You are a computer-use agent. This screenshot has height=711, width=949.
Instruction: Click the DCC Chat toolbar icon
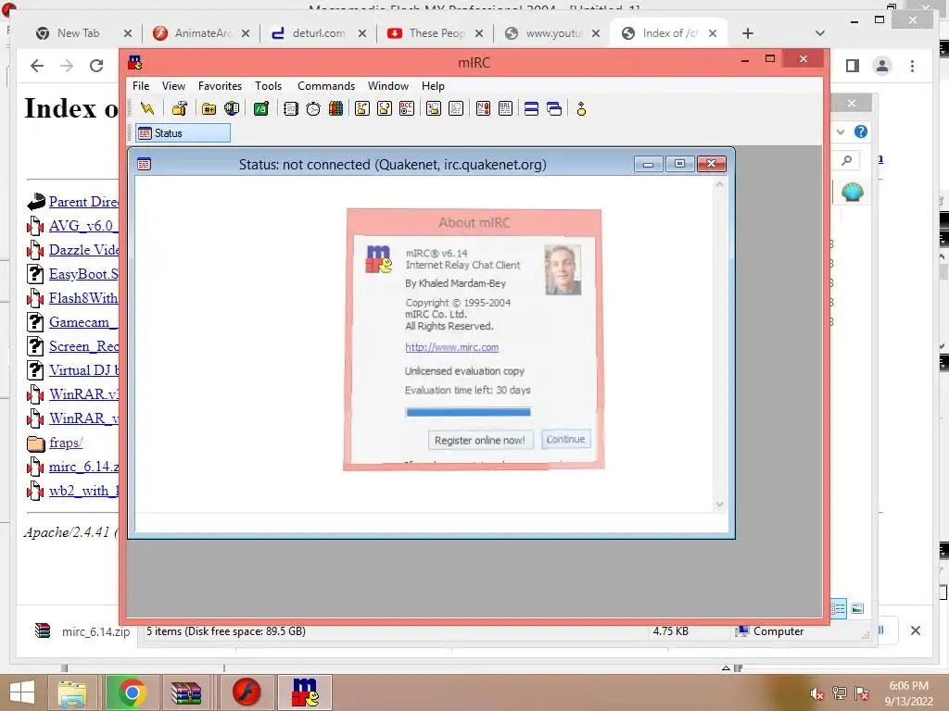click(x=385, y=109)
